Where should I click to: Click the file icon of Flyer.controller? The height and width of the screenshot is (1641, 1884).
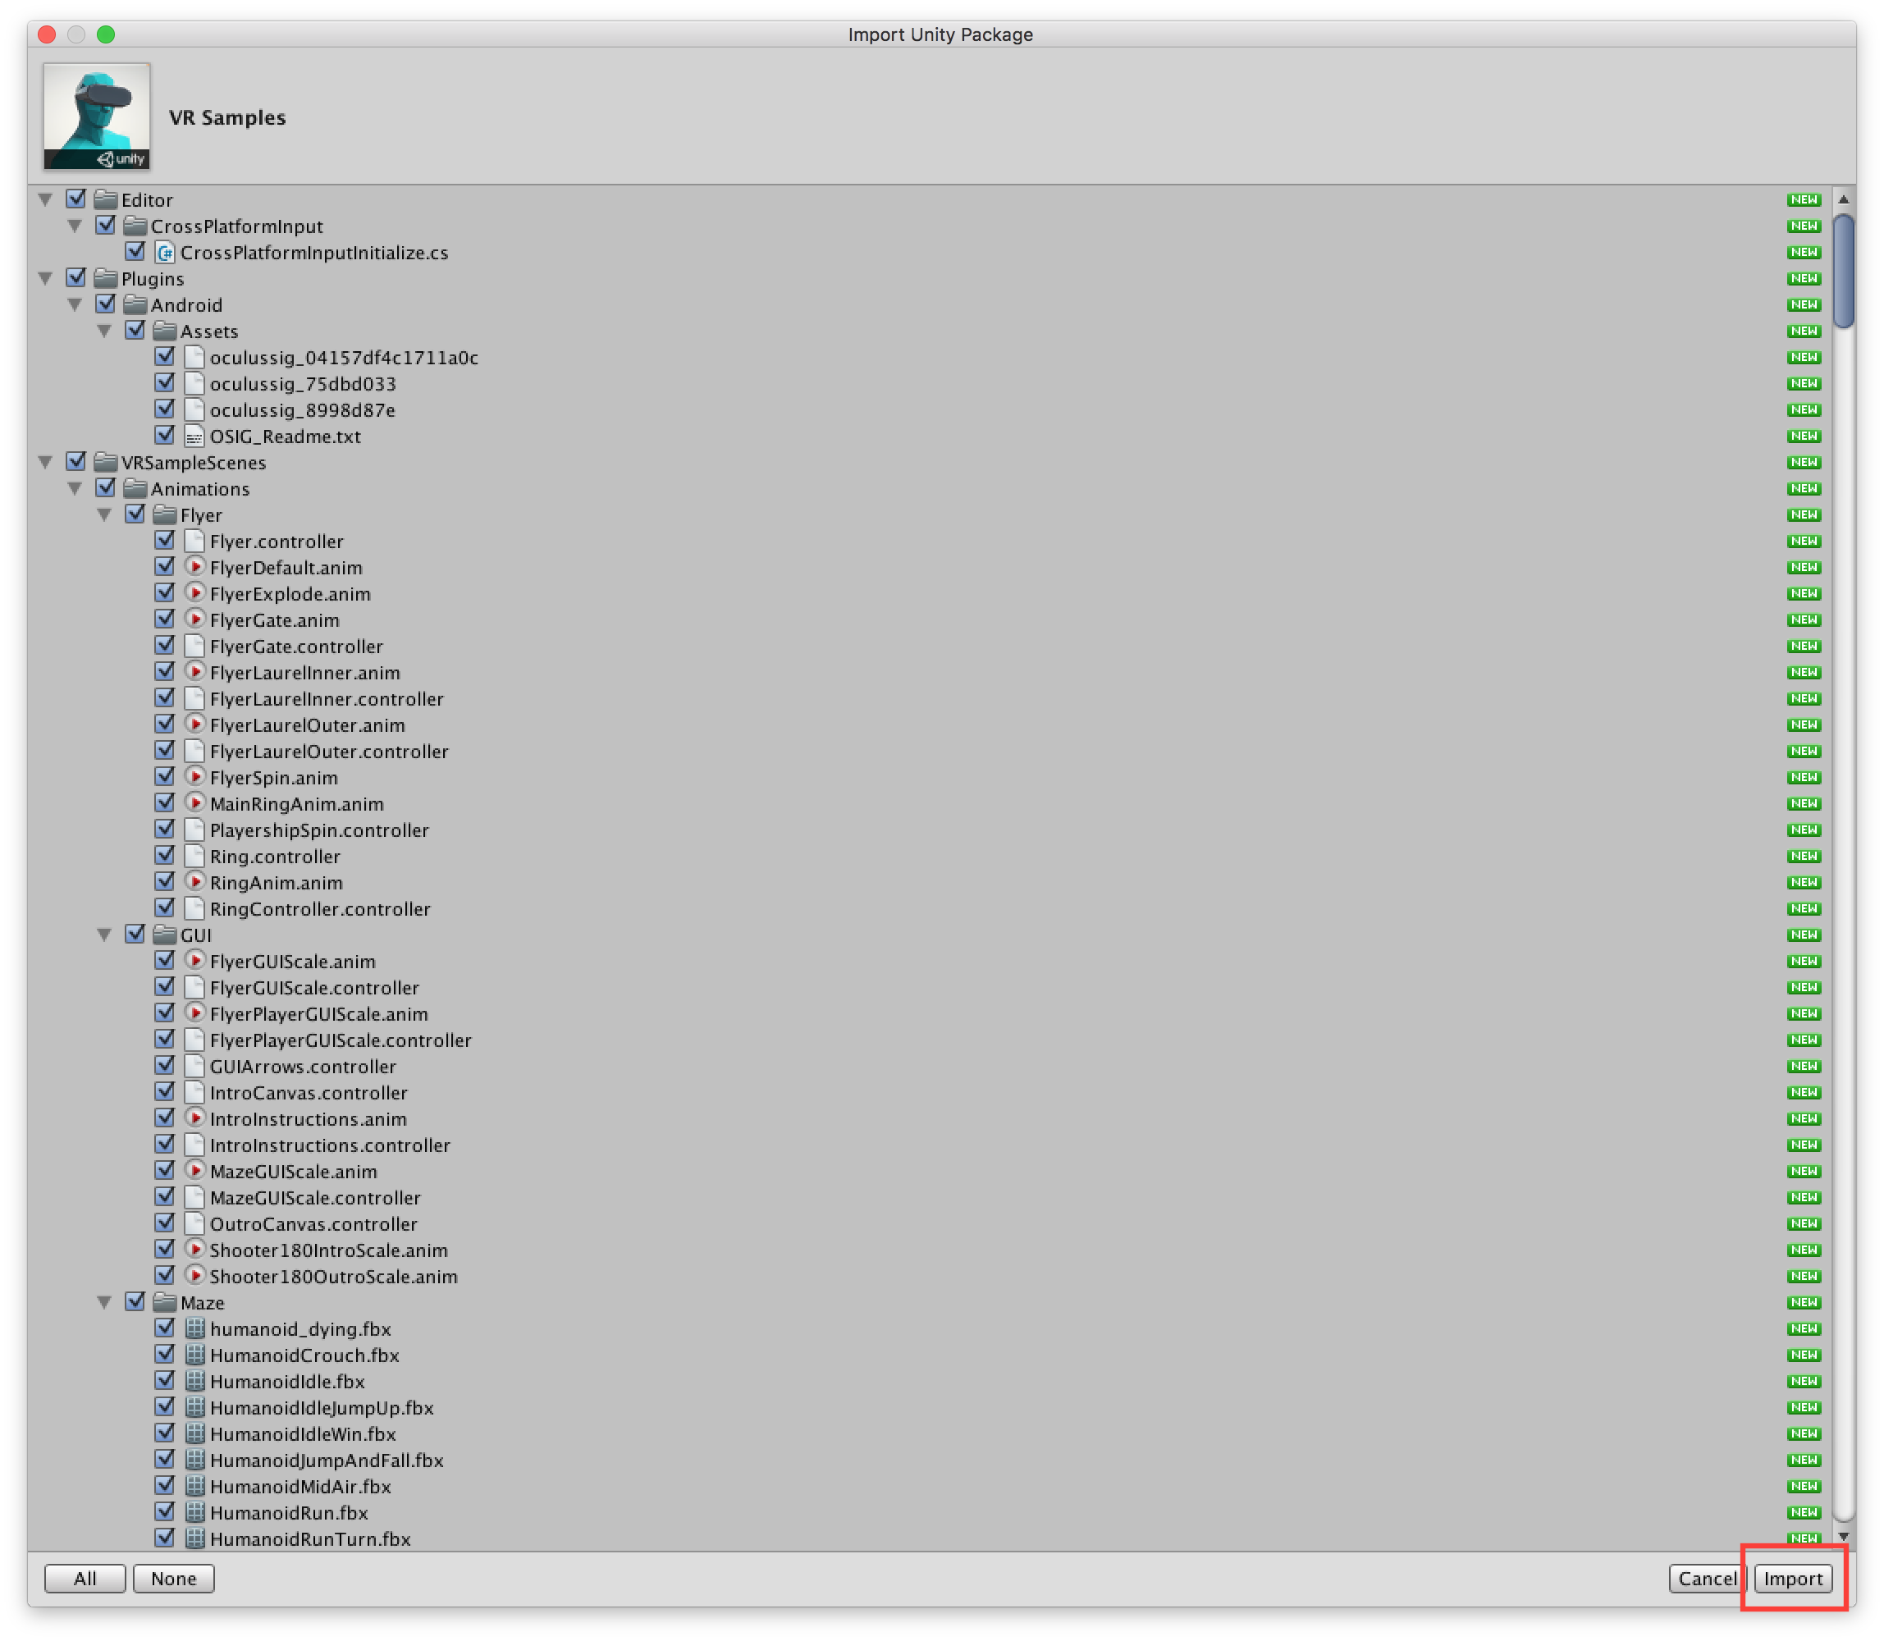[x=194, y=542]
